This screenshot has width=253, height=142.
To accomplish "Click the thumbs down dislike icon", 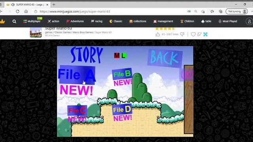I will [182, 34].
